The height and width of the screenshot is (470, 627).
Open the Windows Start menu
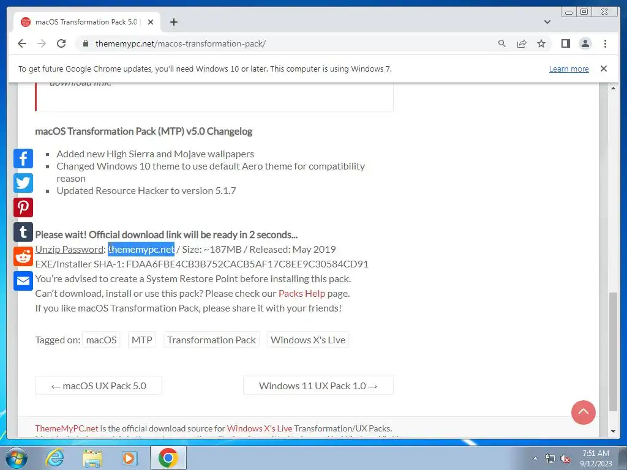click(17, 458)
